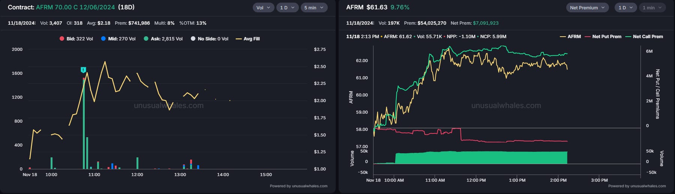675x194 pixels.
Task: Click the 11/18 2:13 PM timestamp readout
Action: pyautogui.click(x=363, y=37)
